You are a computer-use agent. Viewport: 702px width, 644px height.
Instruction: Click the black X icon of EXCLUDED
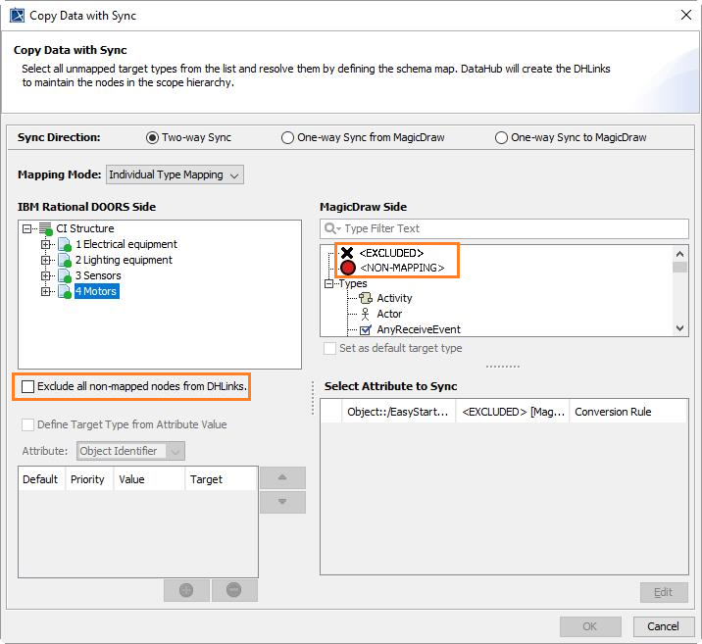(347, 253)
